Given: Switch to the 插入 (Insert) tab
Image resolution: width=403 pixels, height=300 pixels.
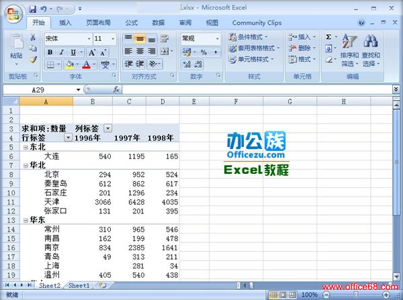Looking at the screenshot, I should click(65, 23).
